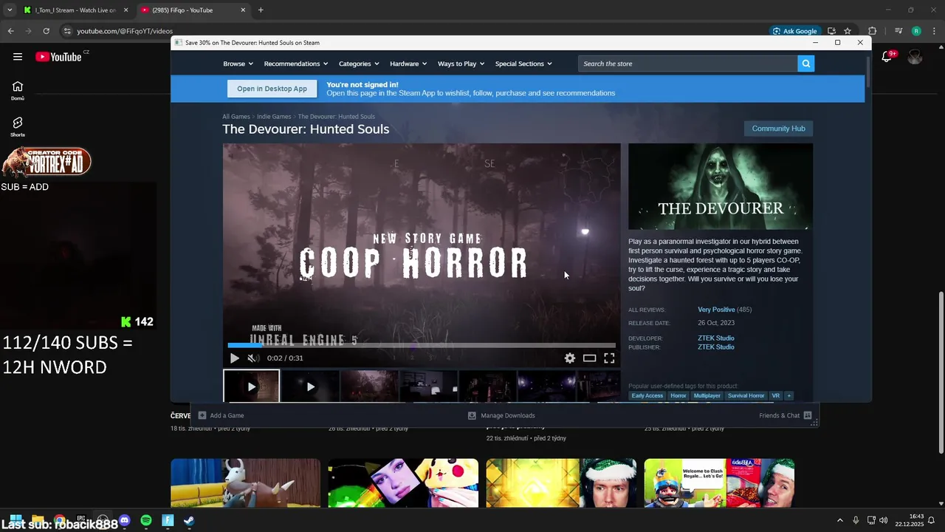
Task: Select second video thumbnail in media strip
Action: click(310, 386)
